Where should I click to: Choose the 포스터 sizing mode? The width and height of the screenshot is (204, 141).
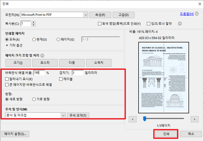tap(45, 63)
